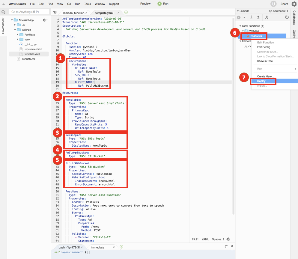Close the bottom terminal panel
The image size is (298, 259).
(x=232, y=246)
